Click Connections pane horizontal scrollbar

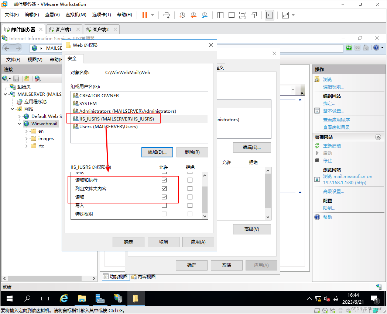45,278
